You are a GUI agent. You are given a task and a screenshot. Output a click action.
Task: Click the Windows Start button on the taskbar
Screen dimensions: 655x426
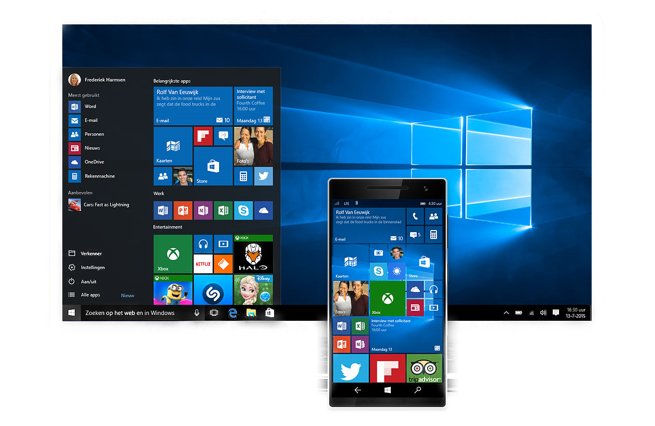(x=72, y=313)
